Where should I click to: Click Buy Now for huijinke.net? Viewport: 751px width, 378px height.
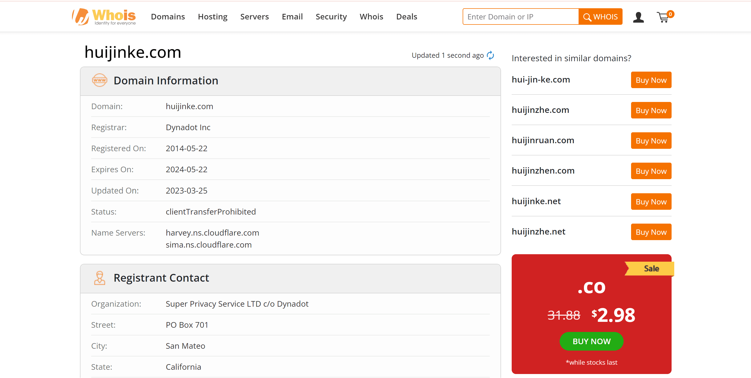coord(651,202)
